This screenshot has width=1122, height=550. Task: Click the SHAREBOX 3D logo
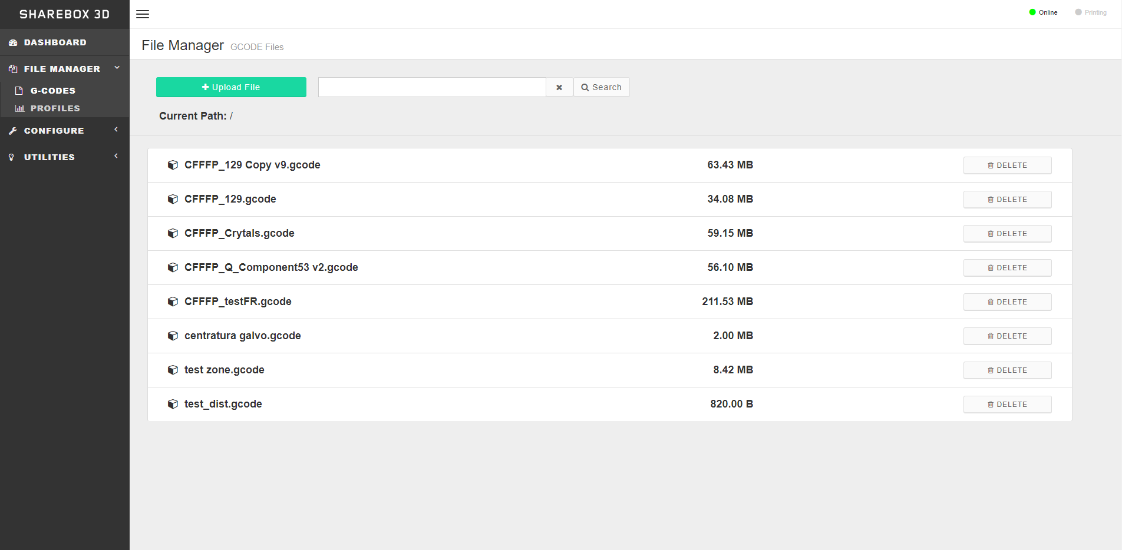pos(65,14)
